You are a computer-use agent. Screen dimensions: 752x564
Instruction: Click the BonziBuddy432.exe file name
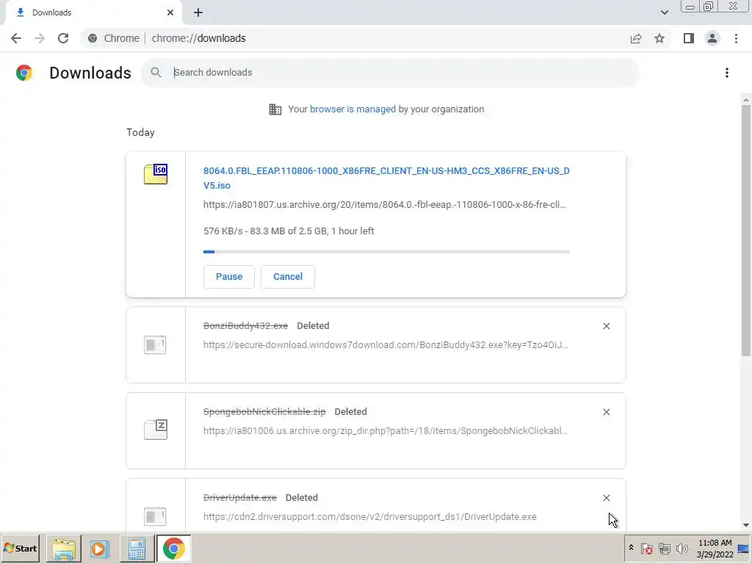pyautogui.click(x=245, y=326)
